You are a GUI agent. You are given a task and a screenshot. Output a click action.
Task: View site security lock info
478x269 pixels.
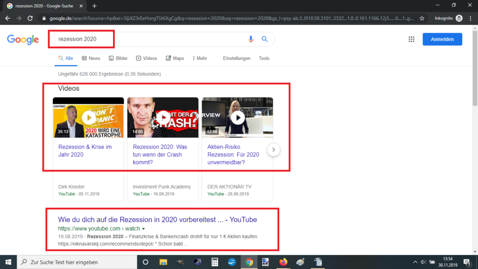(44, 18)
